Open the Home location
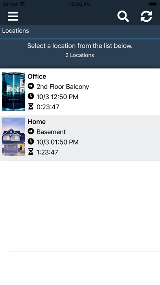The image size is (160, 285). pyautogui.click(x=80, y=138)
